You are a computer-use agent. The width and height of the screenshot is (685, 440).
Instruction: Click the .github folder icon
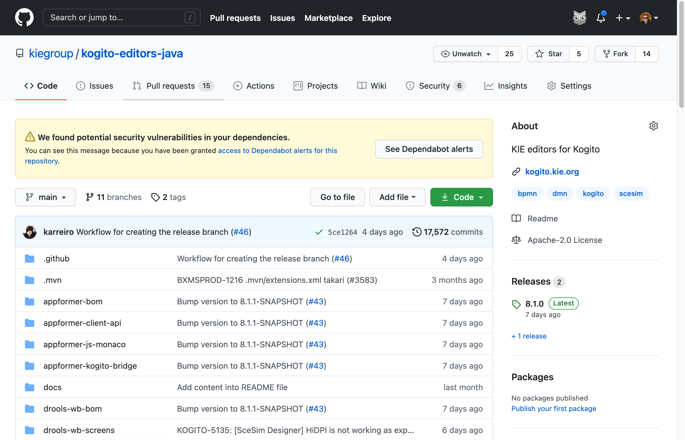click(30, 259)
